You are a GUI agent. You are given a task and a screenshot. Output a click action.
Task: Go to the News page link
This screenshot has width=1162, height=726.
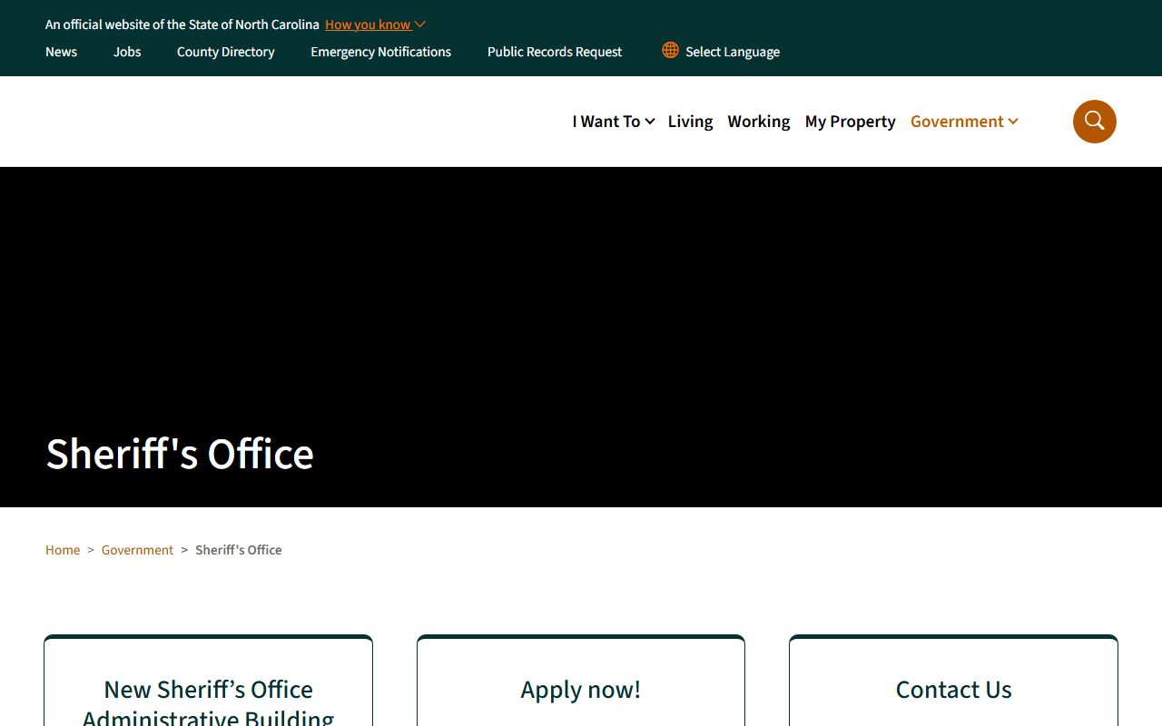61,52
